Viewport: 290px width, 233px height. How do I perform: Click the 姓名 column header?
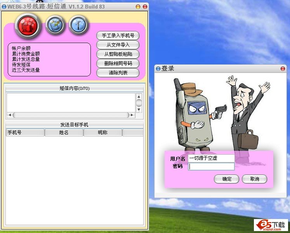(64, 133)
